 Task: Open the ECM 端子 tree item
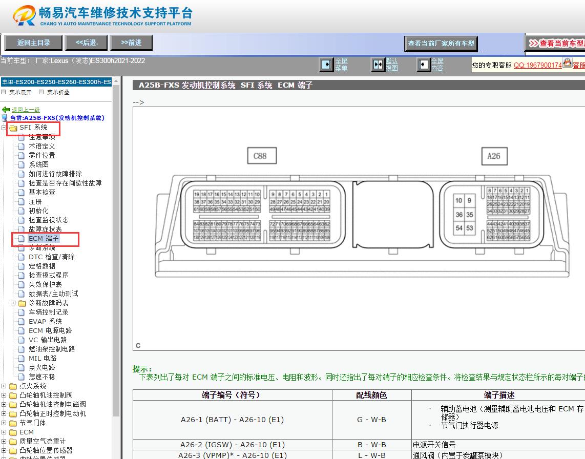44,238
